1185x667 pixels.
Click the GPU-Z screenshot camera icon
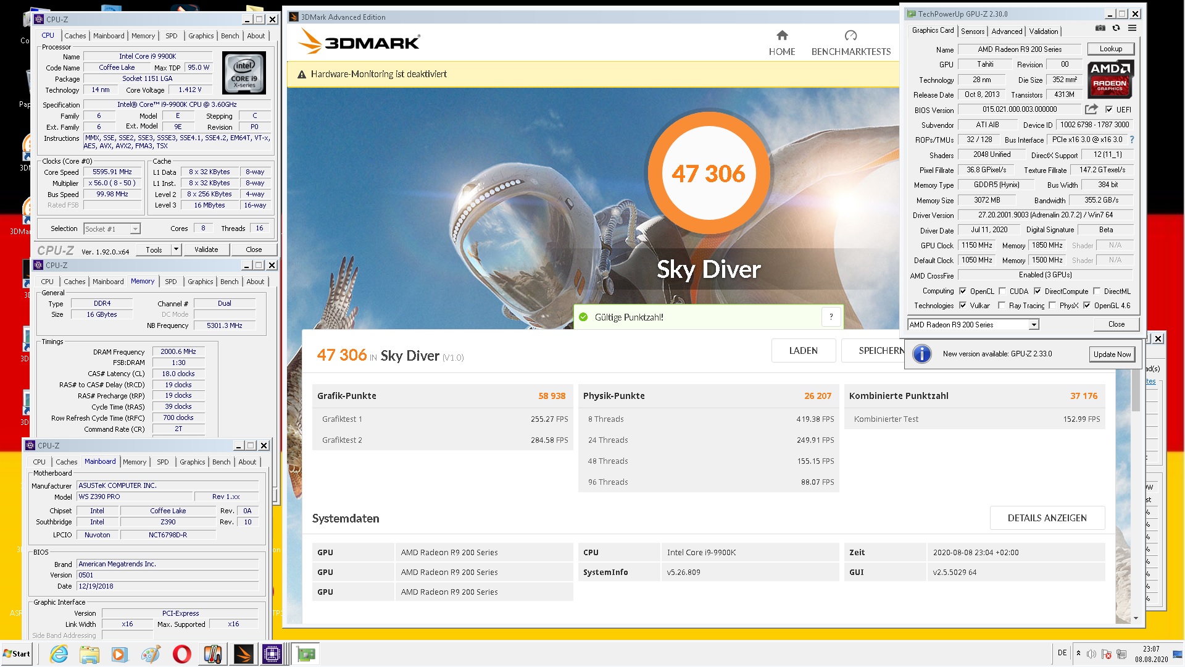point(1100,28)
